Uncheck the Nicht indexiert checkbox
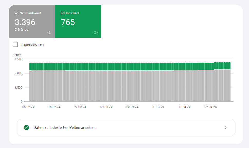 point(16,13)
